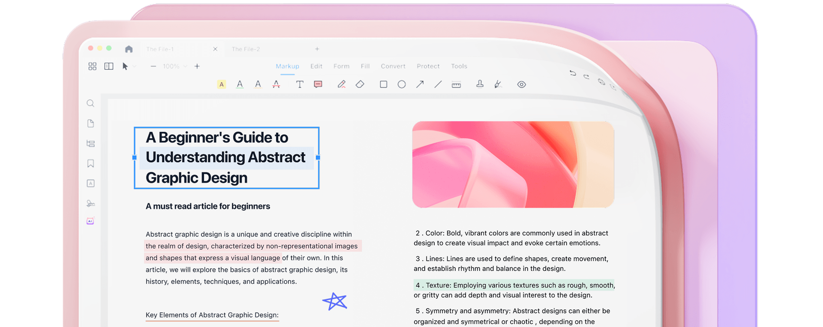Select the Line shape tool
The height and width of the screenshot is (327, 823).
tap(438, 84)
